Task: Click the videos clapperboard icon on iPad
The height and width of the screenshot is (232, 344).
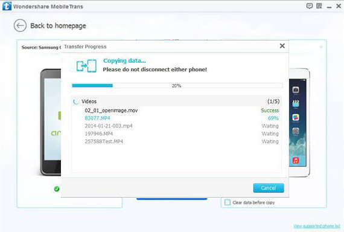Action: (x=296, y=103)
